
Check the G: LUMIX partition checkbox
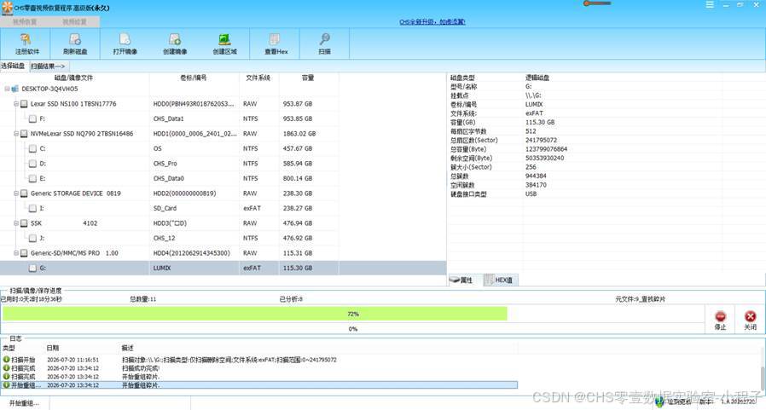click(32, 268)
